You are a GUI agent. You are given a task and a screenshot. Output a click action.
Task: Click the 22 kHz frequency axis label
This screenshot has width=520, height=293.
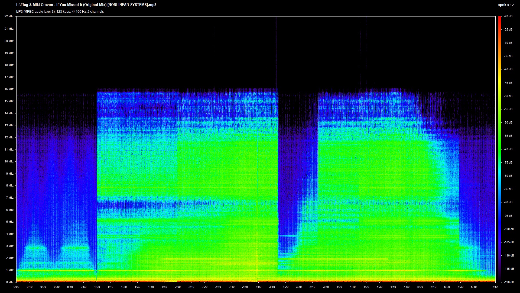(9, 16)
